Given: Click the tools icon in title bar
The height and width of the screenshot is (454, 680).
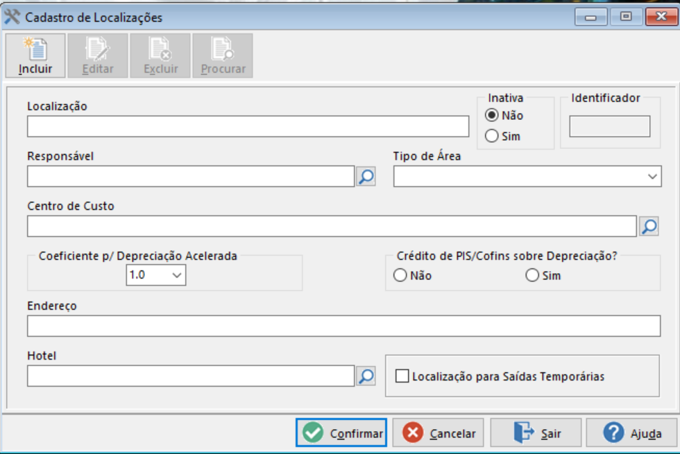Looking at the screenshot, I should [12, 17].
